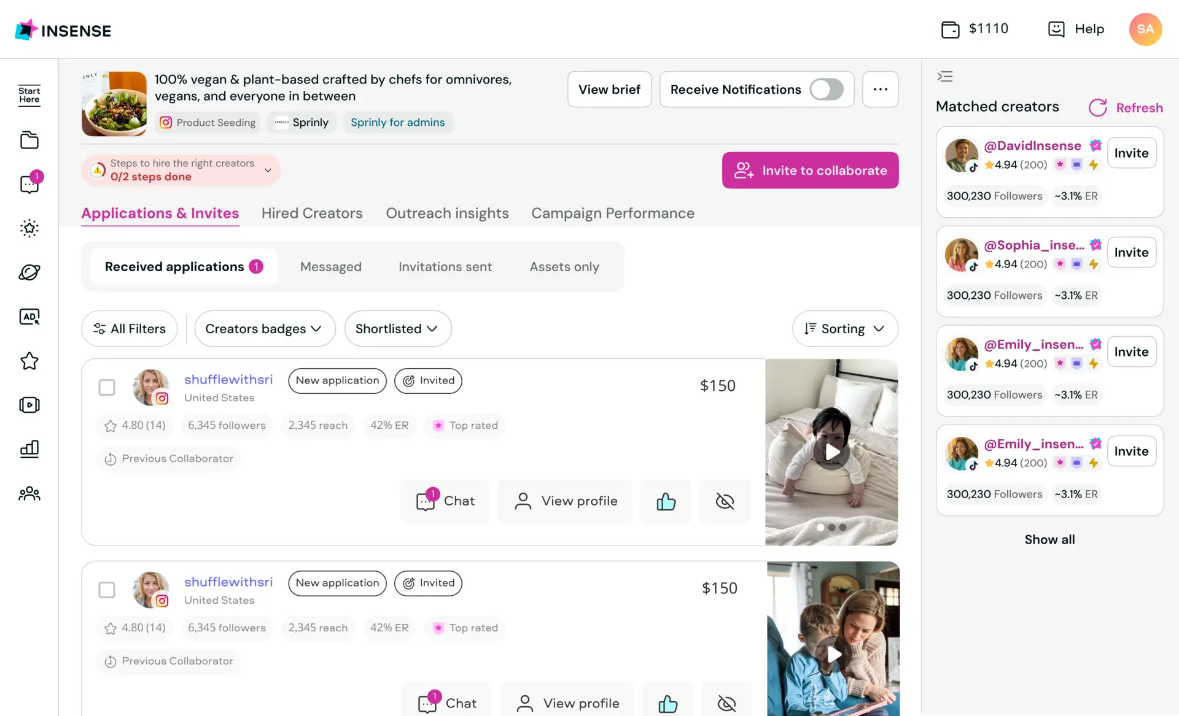
Task: Open the Creator Discovery planet icon
Action: [x=29, y=272]
